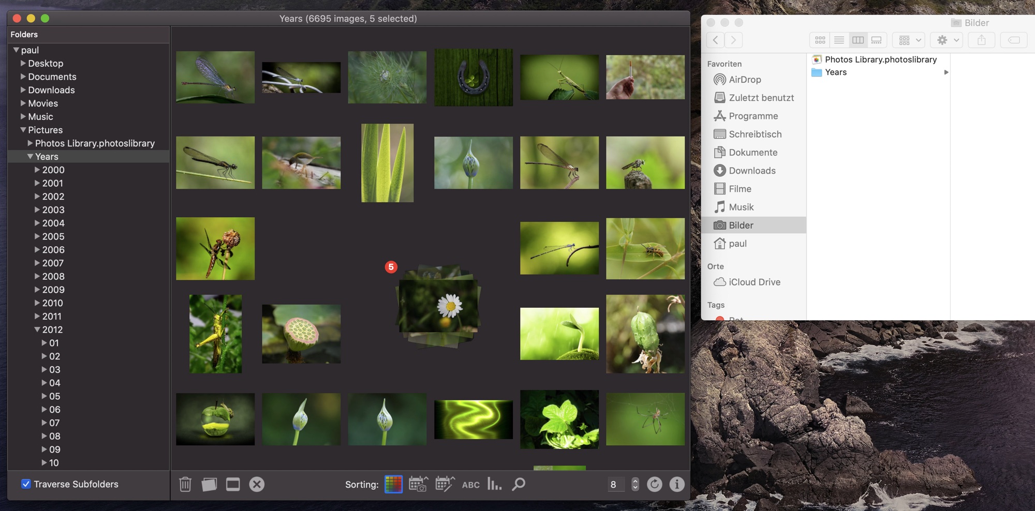Open iCloud Drive in Finder sidebar
The image size is (1035, 511).
755,282
